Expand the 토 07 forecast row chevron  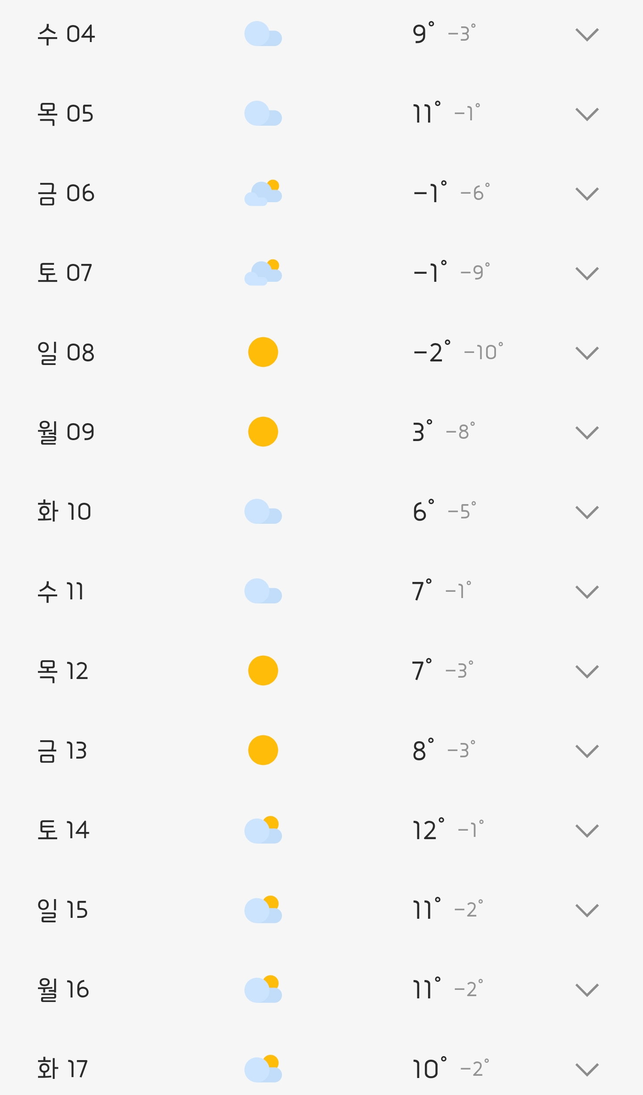click(x=587, y=273)
